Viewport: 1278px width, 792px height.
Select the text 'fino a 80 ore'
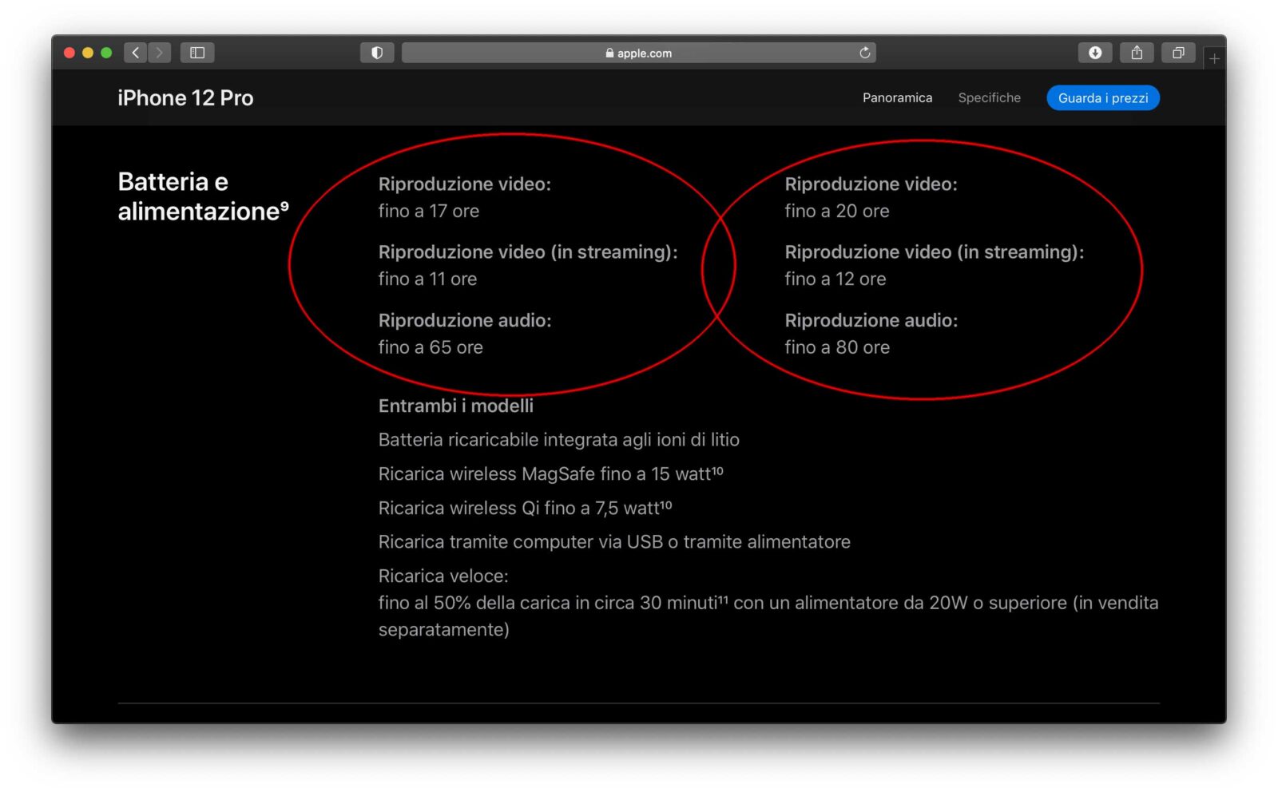pos(836,347)
